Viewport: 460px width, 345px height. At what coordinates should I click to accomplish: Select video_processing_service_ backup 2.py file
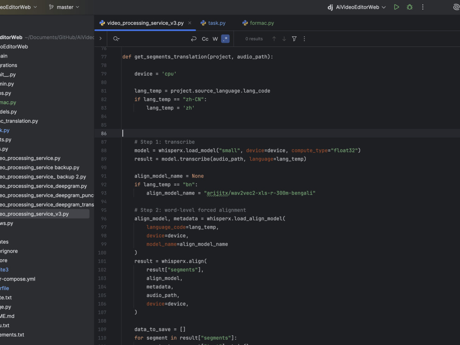(x=43, y=177)
